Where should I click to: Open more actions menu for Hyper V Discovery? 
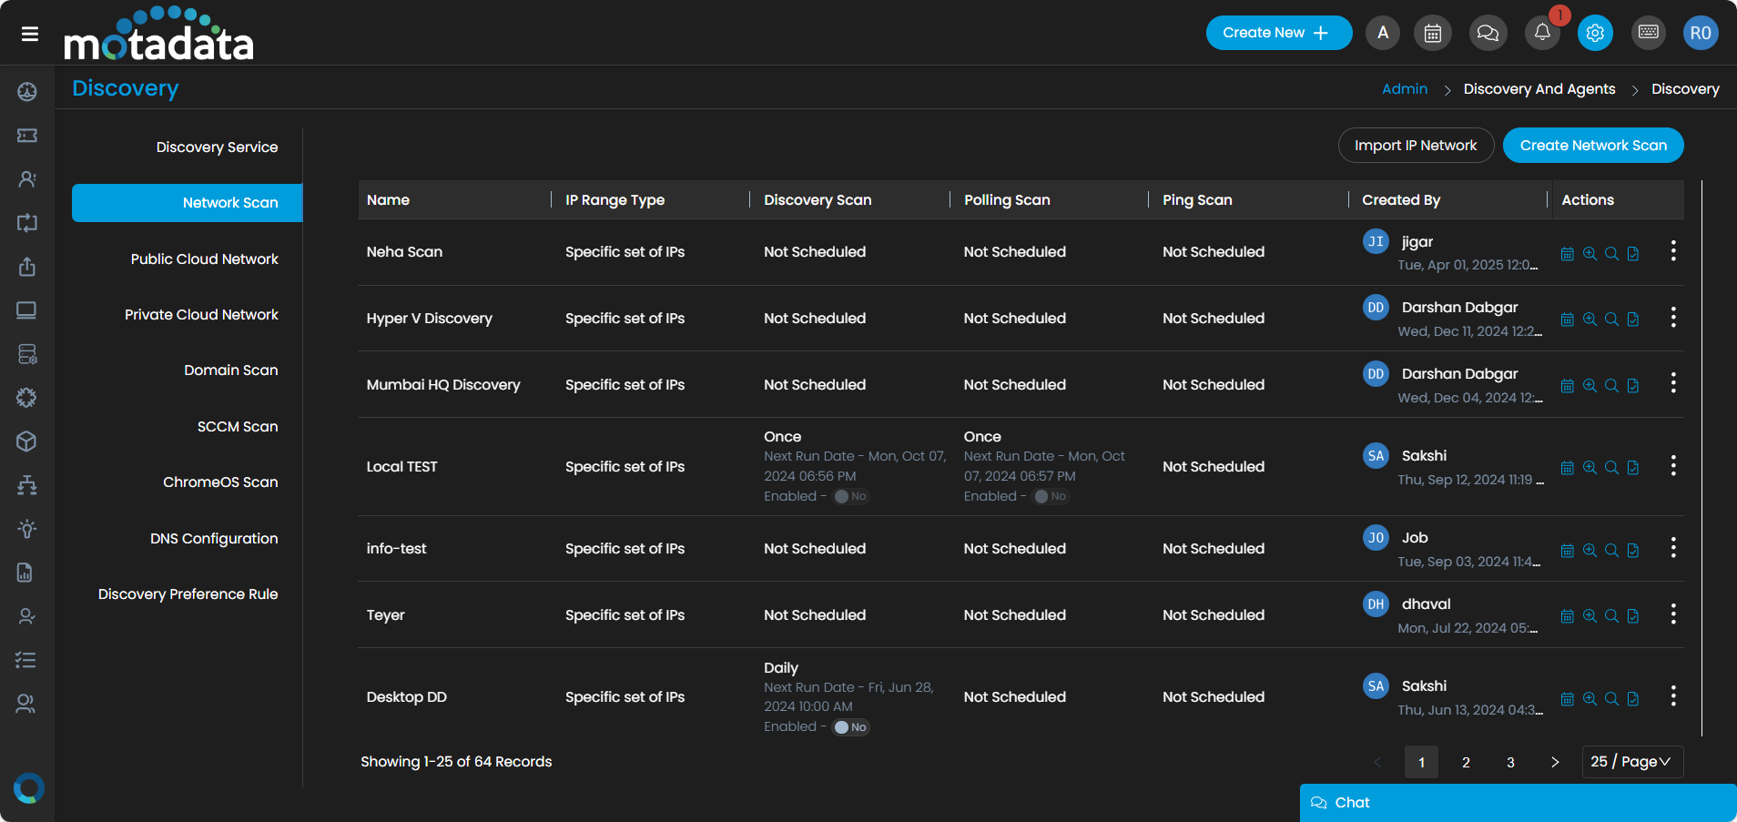tap(1673, 318)
